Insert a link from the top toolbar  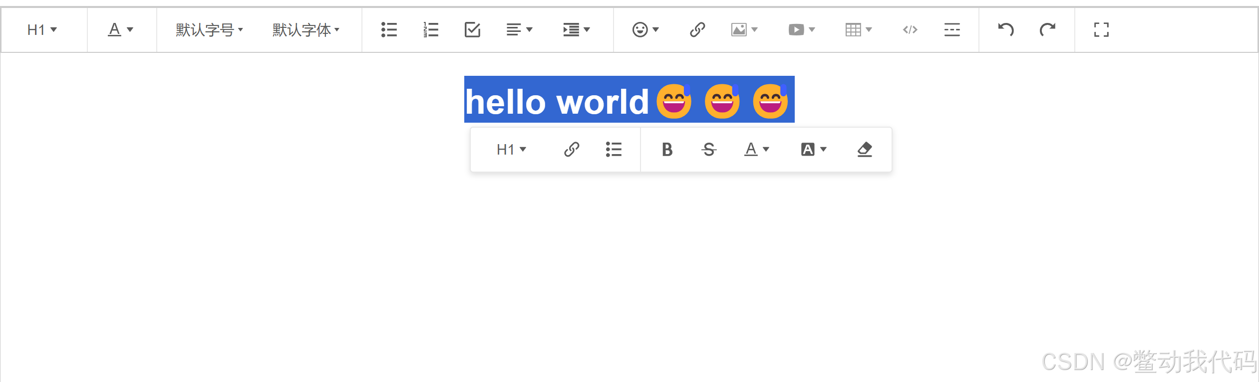click(x=697, y=30)
